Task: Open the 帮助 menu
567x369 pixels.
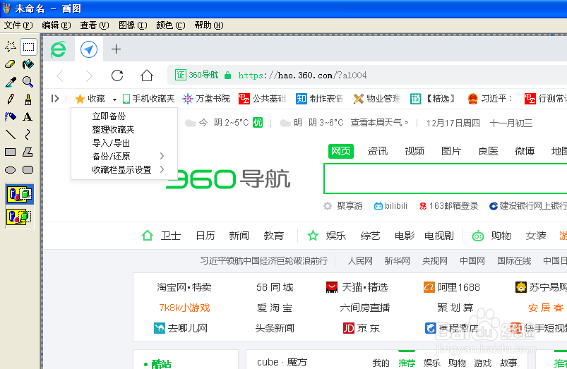Action: [209, 25]
